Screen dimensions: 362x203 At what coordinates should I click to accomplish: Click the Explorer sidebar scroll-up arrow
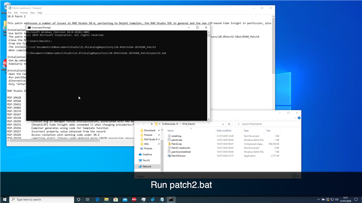point(162,130)
